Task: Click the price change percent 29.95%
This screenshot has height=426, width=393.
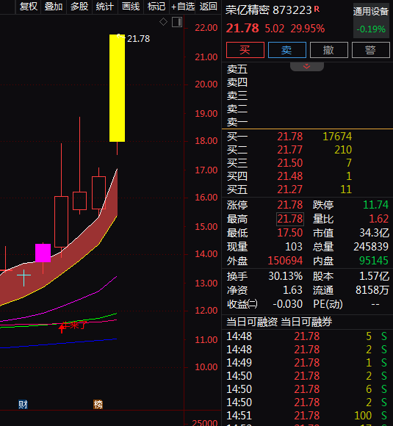Action: pyautogui.click(x=307, y=29)
